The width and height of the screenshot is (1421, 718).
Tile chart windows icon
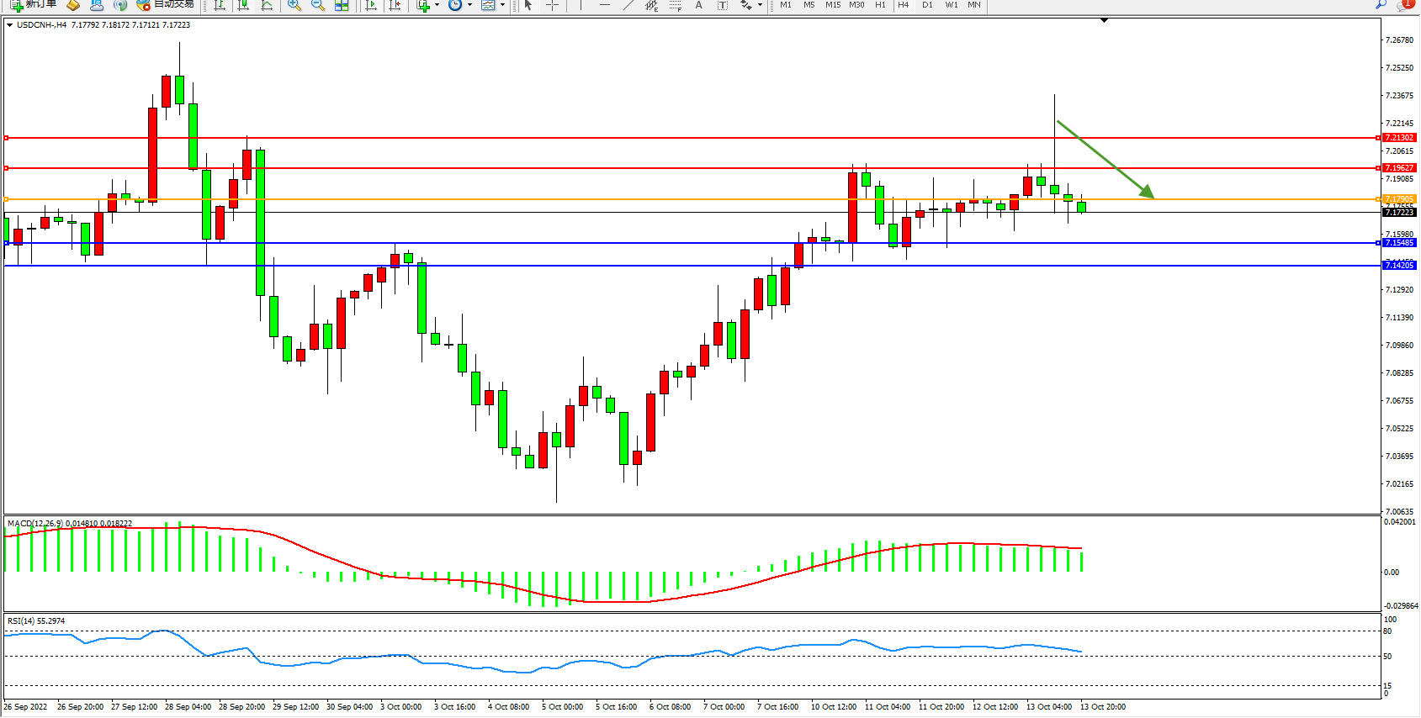coord(342,5)
